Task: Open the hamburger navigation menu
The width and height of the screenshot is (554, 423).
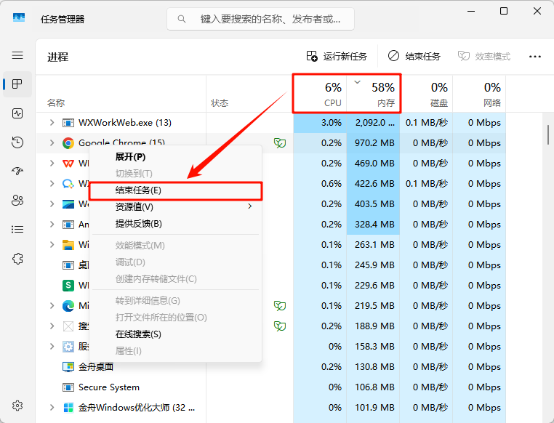Action: tap(17, 55)
